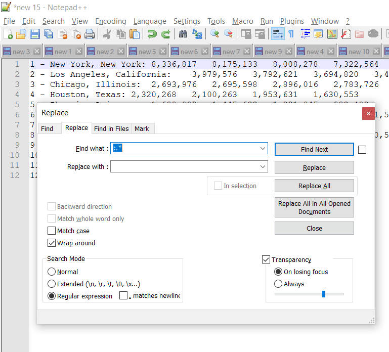Click the Notepad++ title bar app icon
389x352 pixels.
(x=6, y=7)
